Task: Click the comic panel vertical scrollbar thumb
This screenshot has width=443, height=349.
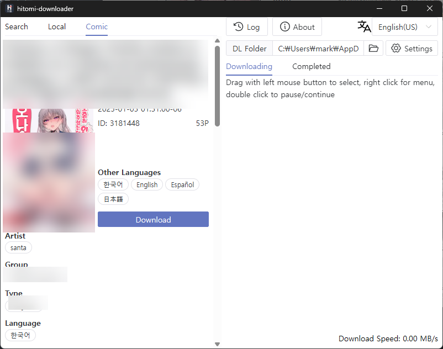Action: [x=217, y=86]
